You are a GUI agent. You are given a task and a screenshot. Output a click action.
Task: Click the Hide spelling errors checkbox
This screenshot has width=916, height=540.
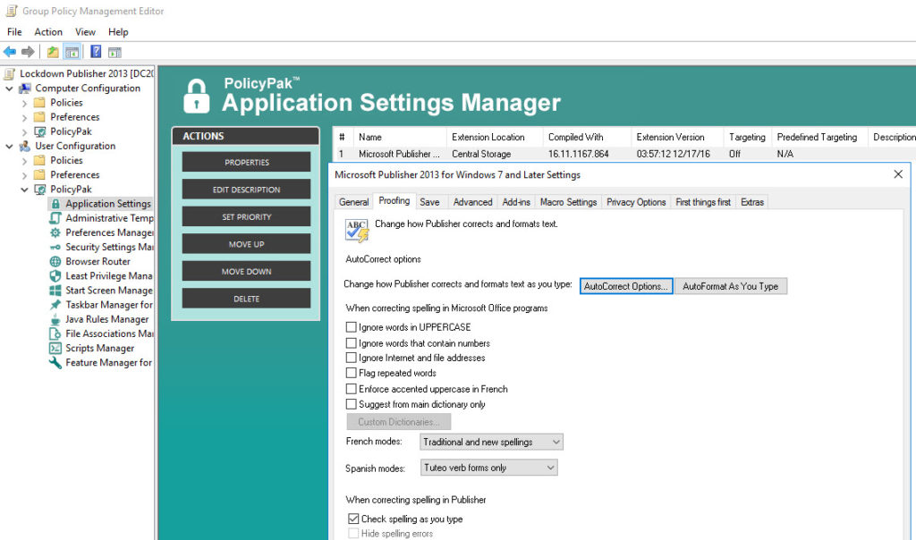(x=353, y=533)
